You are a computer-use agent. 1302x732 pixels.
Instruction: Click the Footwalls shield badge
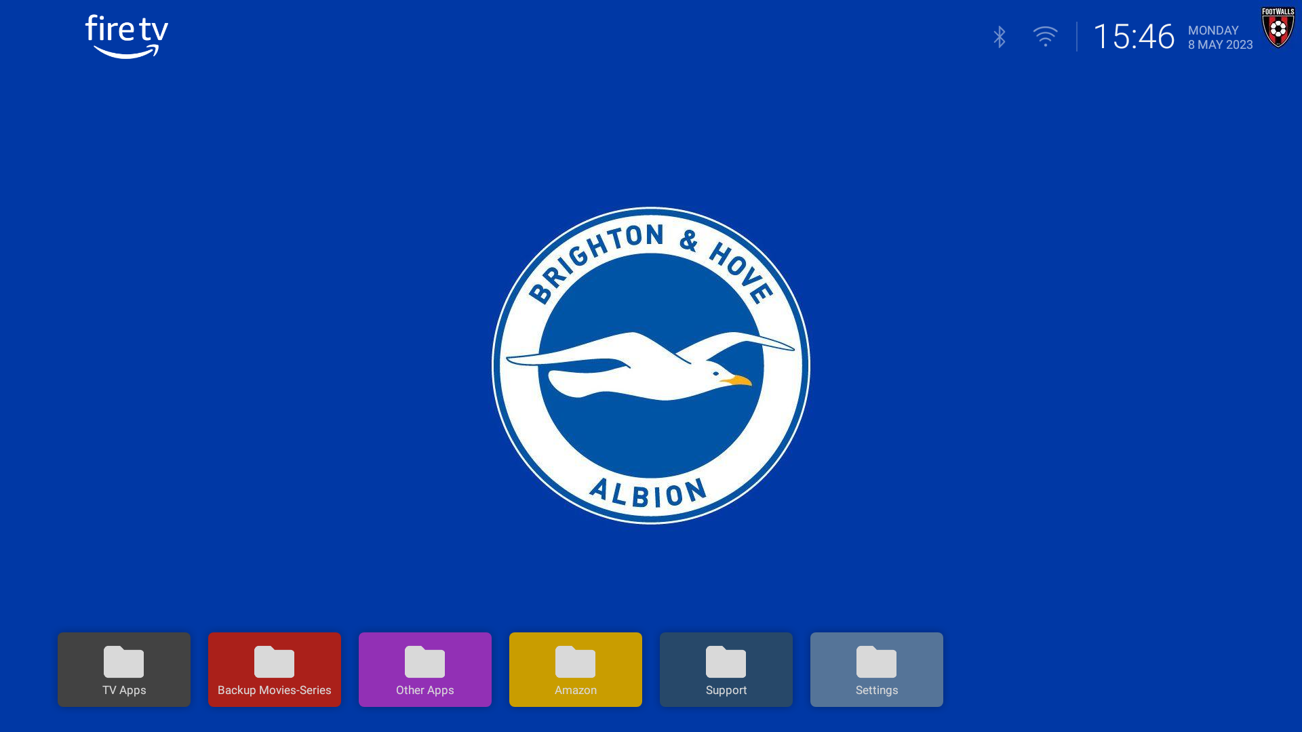click(1278, 27)
